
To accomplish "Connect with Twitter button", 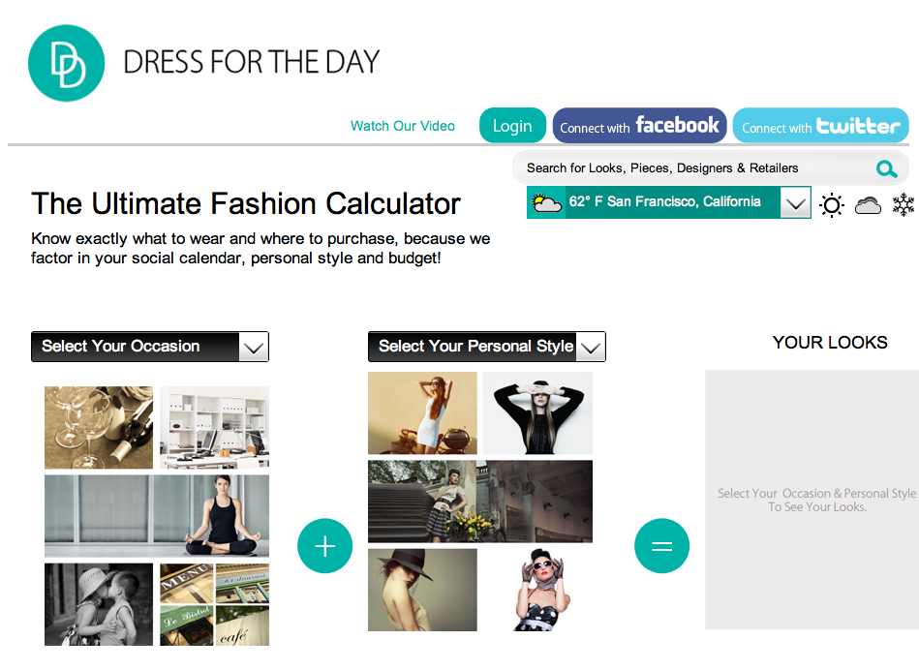I will [x=821, y=126].
